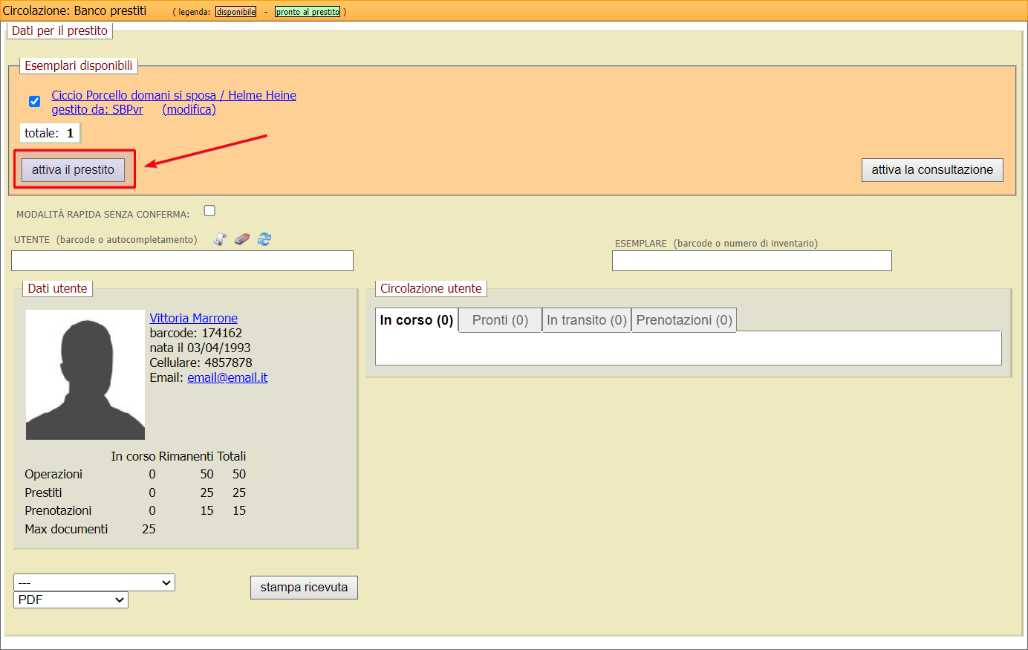Open the Vittoria Marrone user link
Screen dimensions: 1028x650
coord(193,318)
